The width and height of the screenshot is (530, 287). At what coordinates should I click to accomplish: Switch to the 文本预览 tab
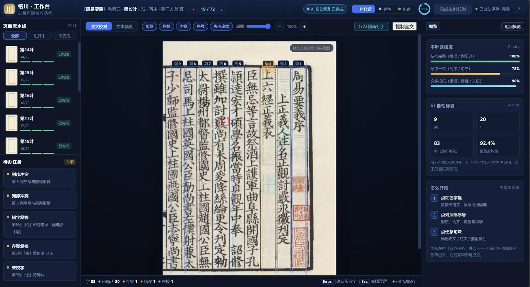[x=125, y=27]
